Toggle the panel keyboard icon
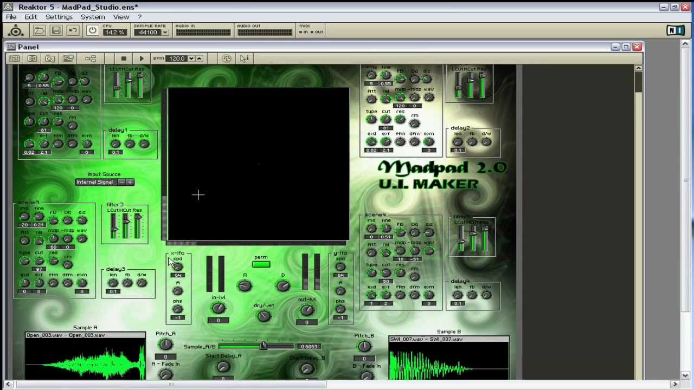This screenshot has height=390, width=694. coord(14,58)
